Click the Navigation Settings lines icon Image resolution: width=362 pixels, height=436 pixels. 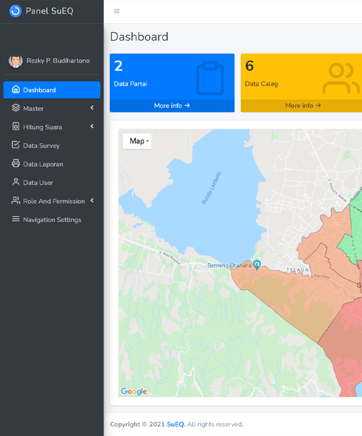click(x=16, y=219)
